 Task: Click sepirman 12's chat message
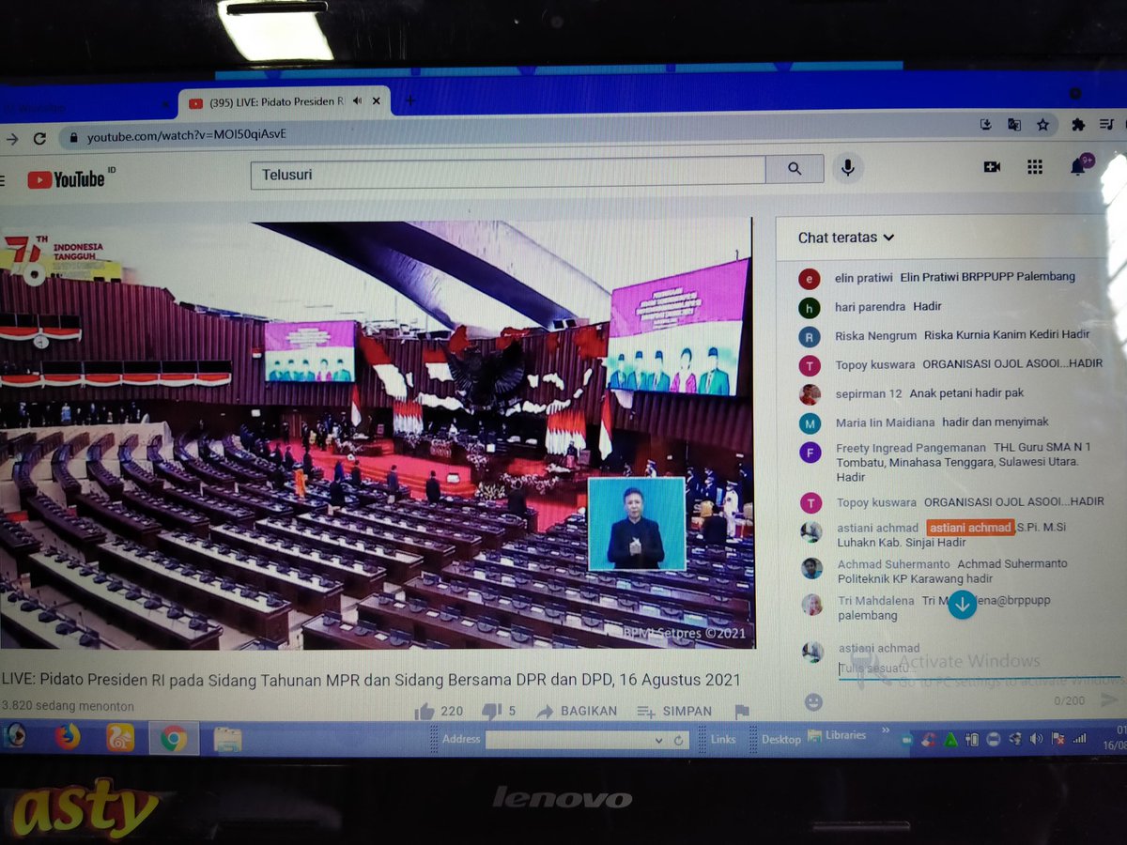pyautogui.click(x=966, y=393)
